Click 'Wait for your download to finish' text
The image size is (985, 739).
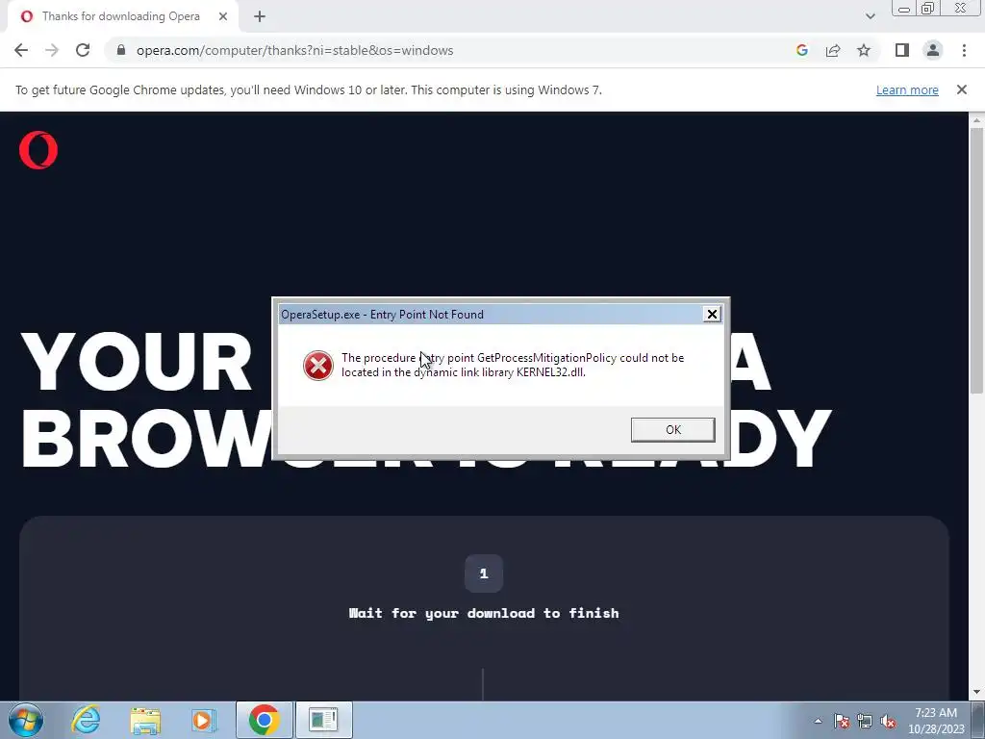484,613
